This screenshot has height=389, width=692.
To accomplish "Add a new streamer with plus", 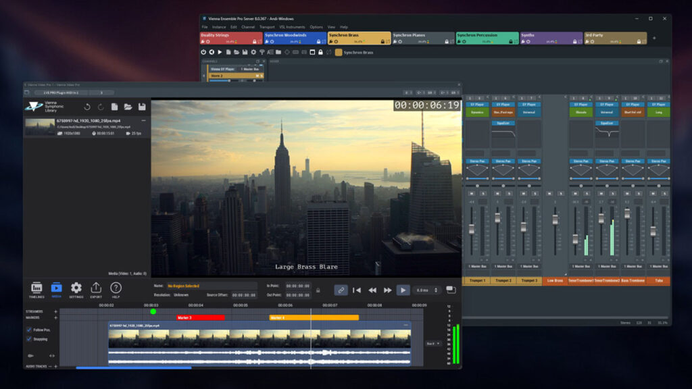I will pos(55,311).
